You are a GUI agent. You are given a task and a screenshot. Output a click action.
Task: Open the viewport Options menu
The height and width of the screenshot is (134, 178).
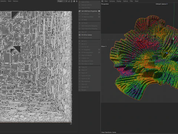(x=125, y=1)
